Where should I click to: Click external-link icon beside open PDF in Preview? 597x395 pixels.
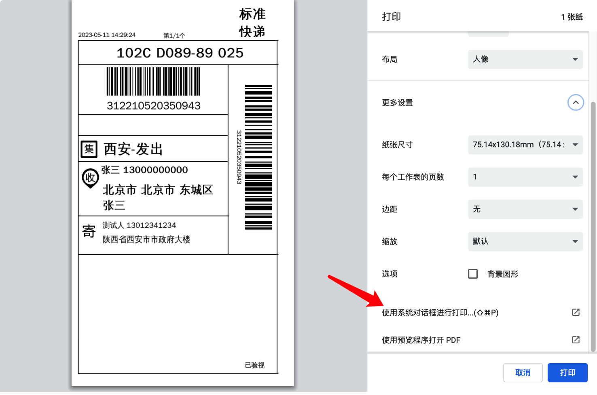pyautogui.click(x=576, y=340)
